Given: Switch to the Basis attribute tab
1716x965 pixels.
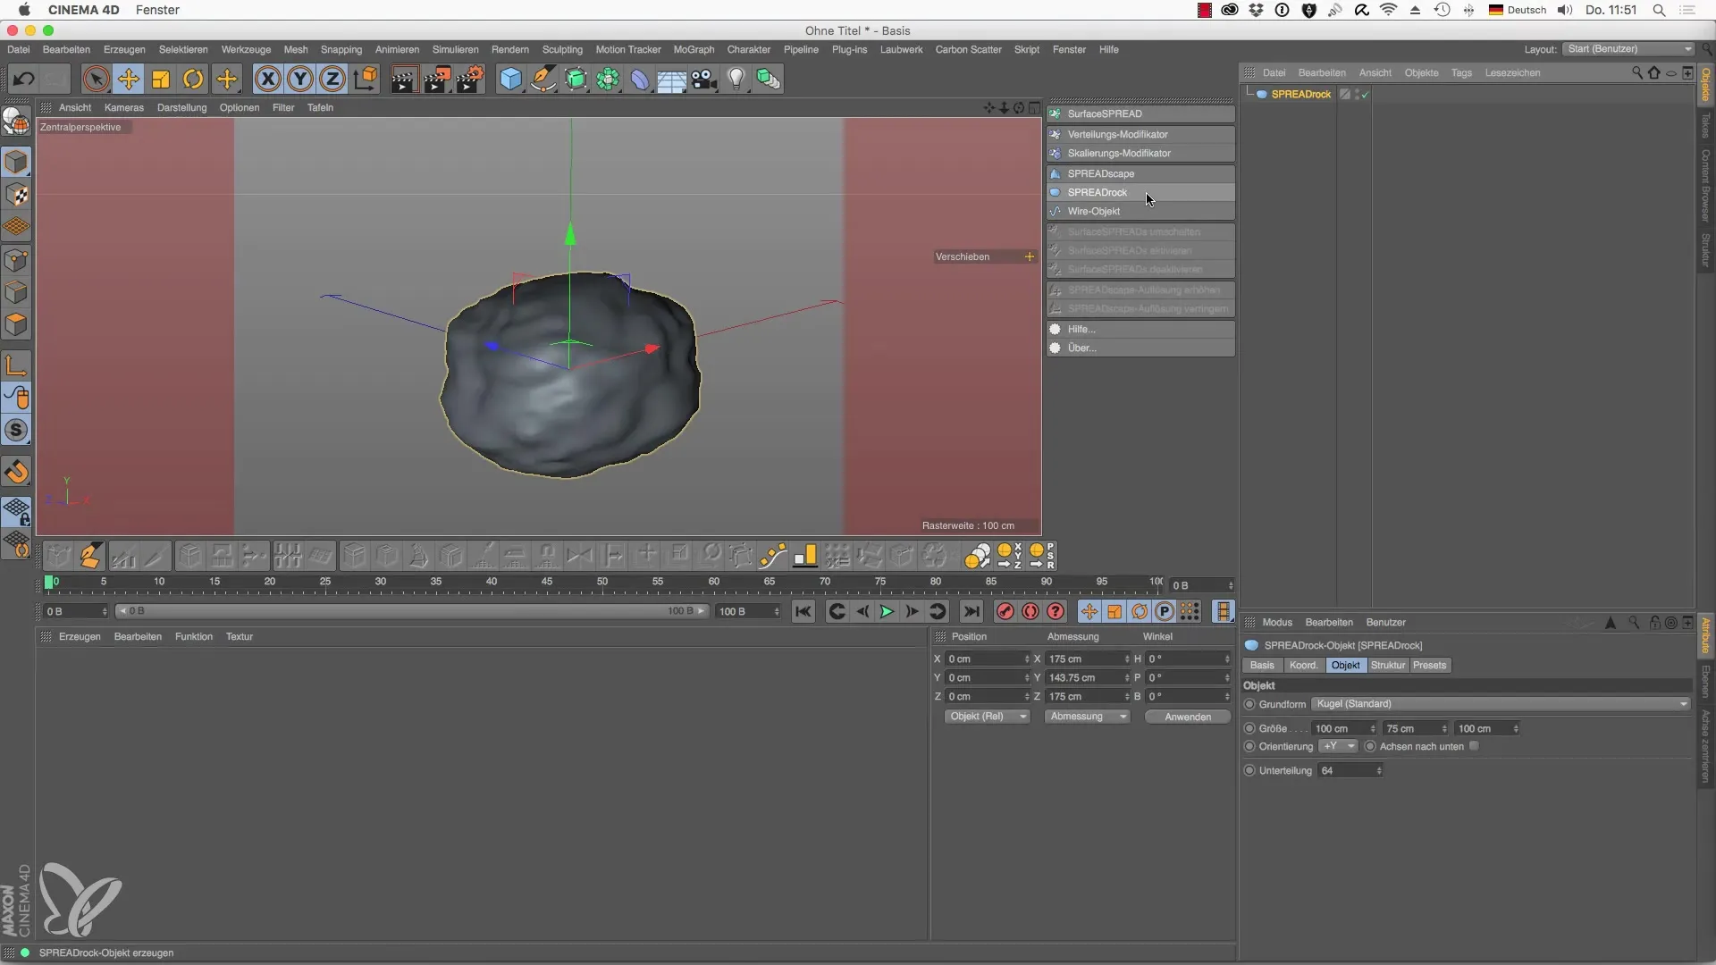Looking at the screenshot, I should (x=1262, y=666).
